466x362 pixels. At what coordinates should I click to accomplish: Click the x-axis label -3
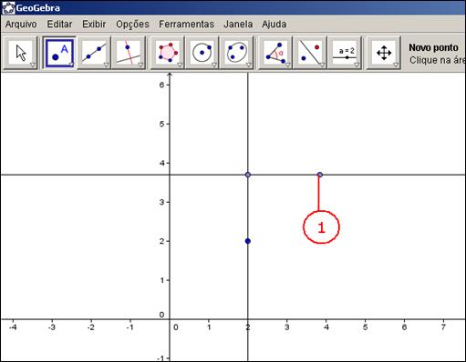click(x=52, y=327)
